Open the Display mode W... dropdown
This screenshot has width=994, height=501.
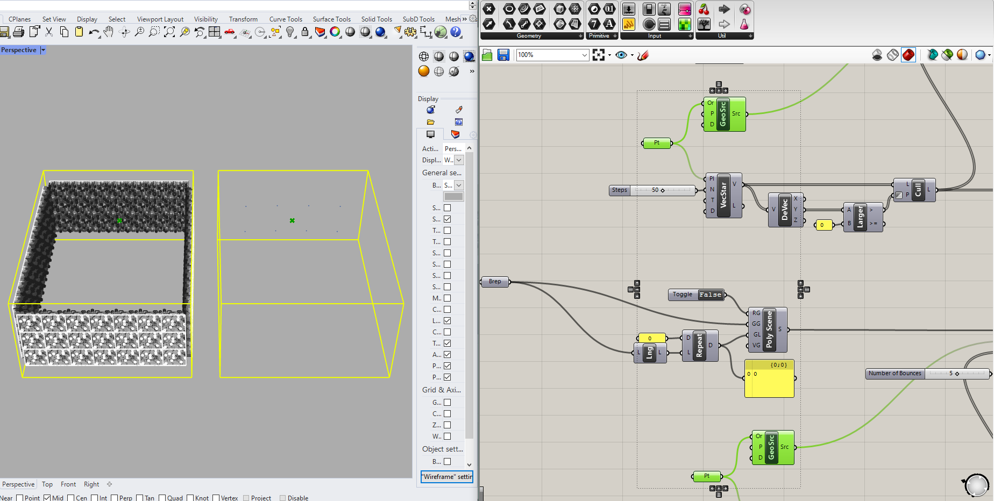click(459, 160)
